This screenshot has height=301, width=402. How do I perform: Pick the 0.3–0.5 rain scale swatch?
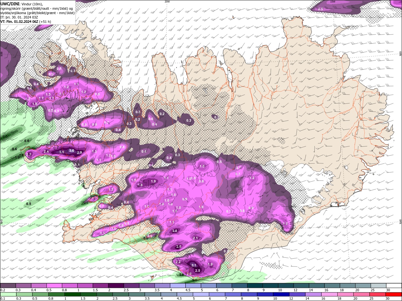pyautogui.click(x=24, y=294)
